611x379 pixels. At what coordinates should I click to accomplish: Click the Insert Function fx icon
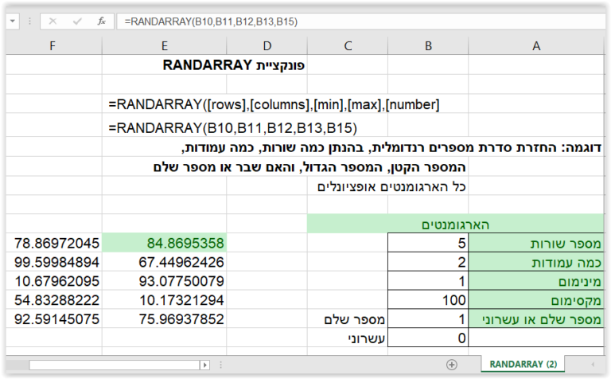(x=101, y=21)
